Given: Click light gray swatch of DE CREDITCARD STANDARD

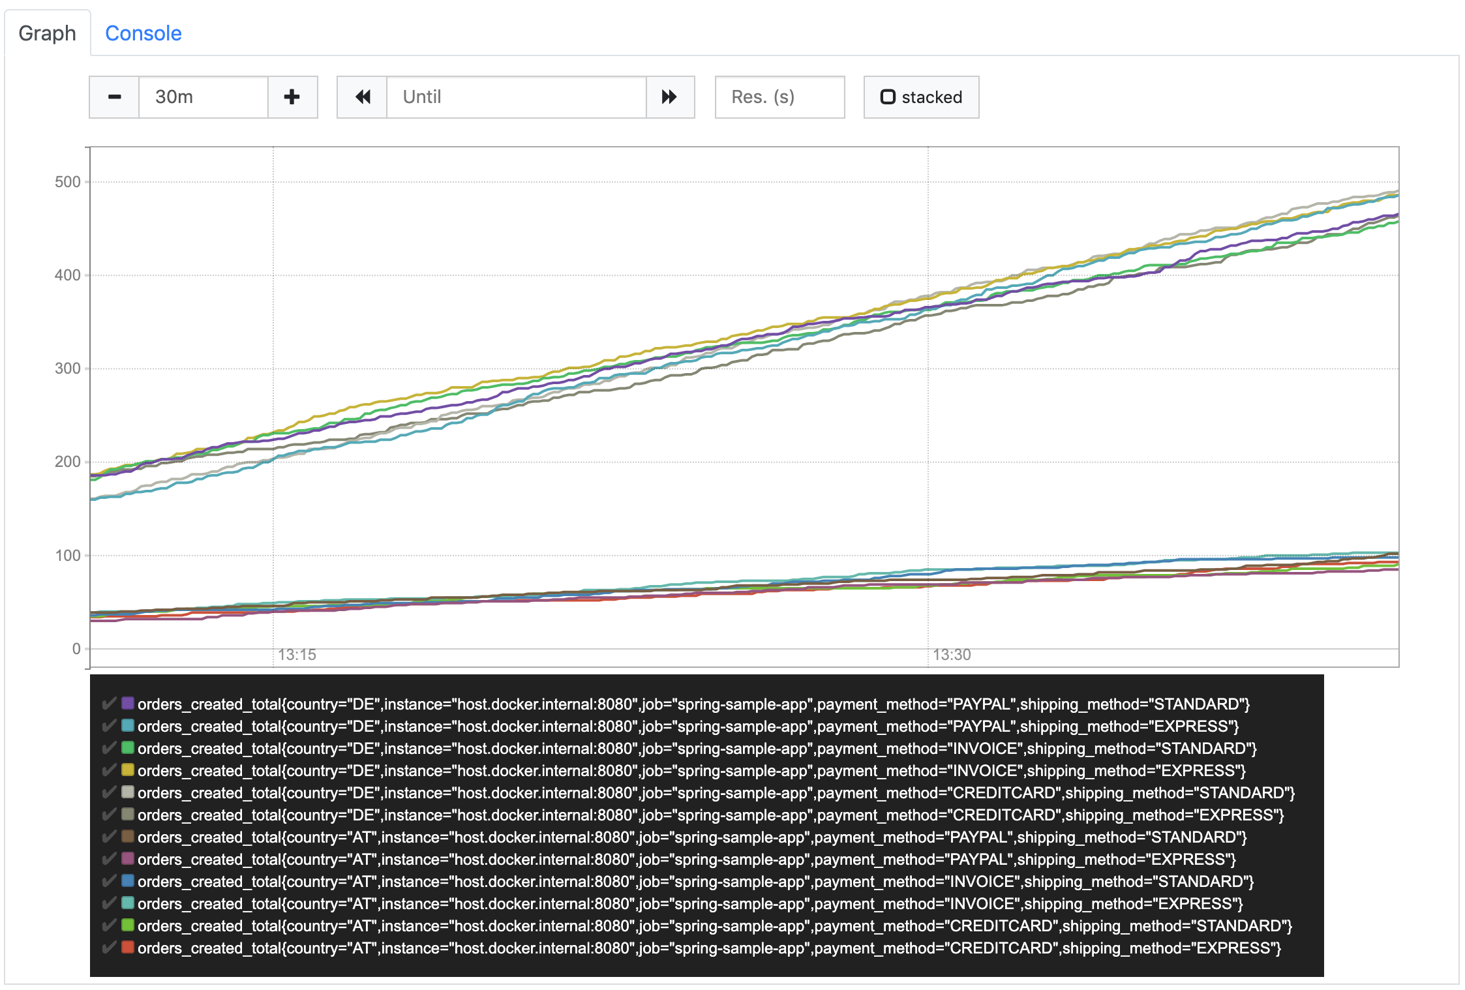Looking at the screenshot, I should pos(128,792).
